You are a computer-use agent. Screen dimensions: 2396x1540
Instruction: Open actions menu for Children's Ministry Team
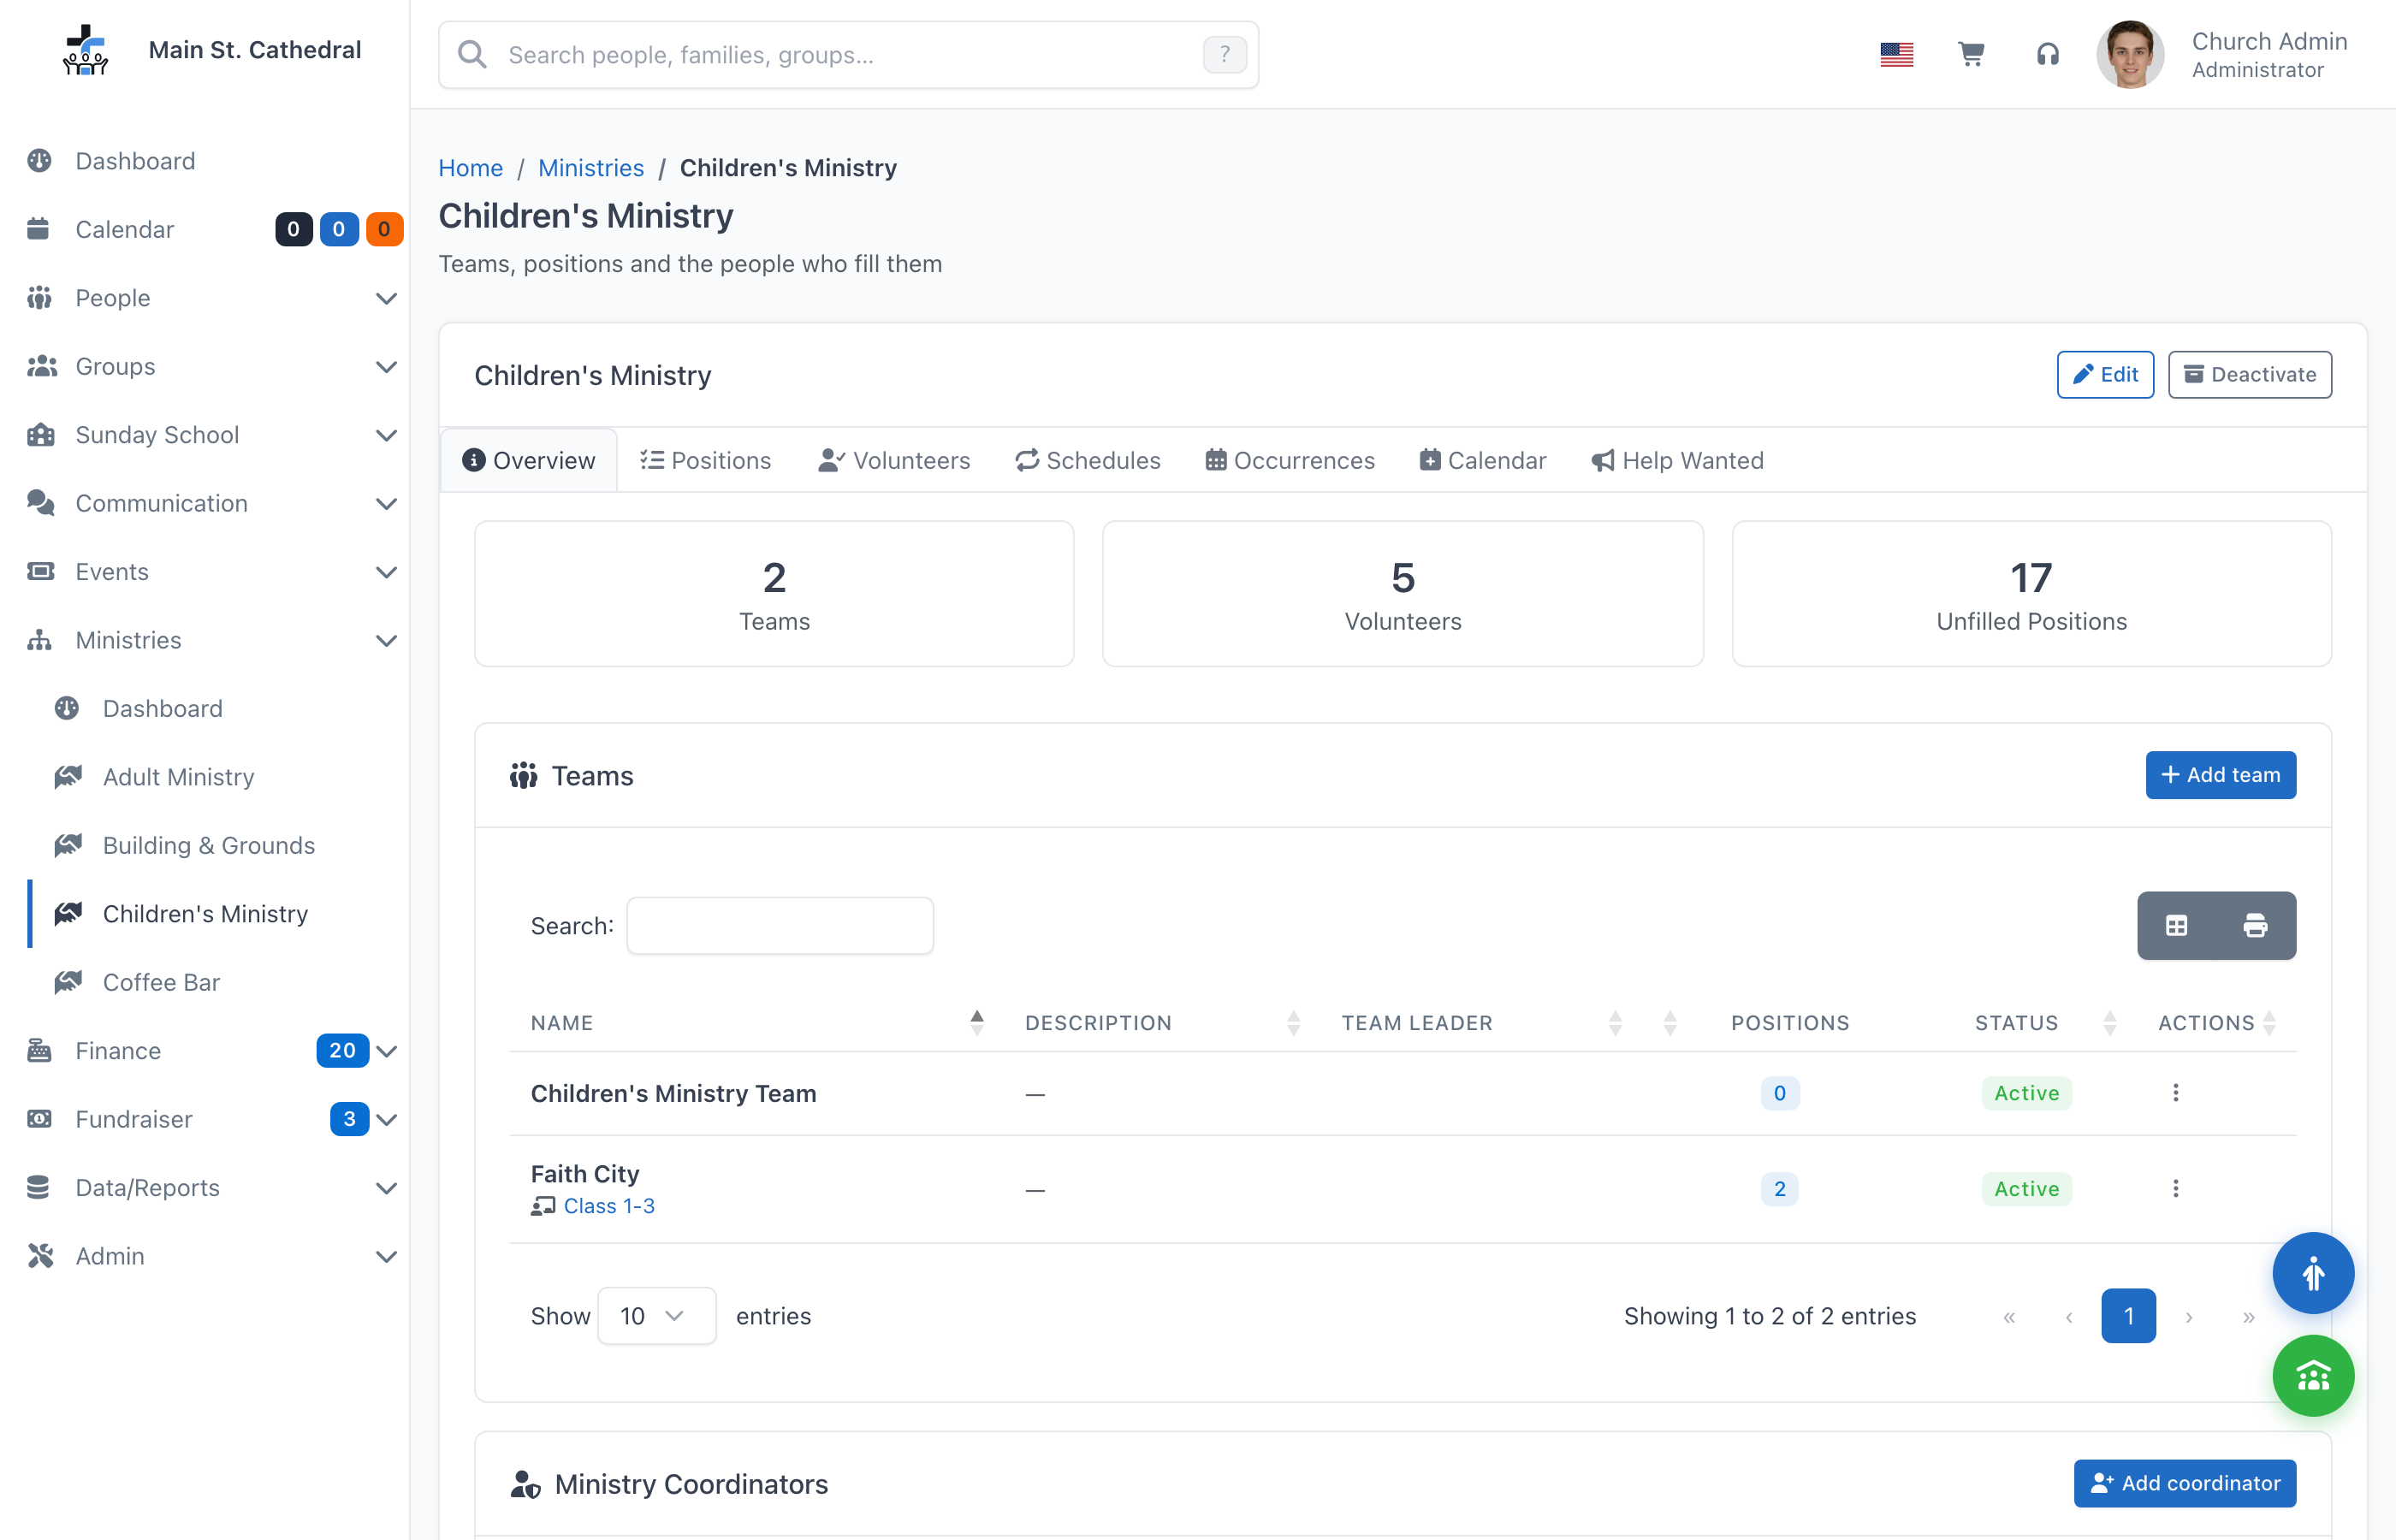point(2175,1092)
